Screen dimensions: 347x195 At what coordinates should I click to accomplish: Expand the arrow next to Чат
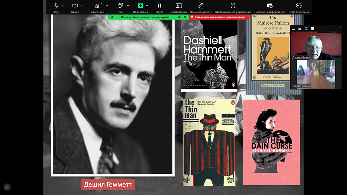pos(128,6)
